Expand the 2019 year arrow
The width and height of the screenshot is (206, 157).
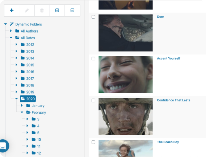[16, 92]
